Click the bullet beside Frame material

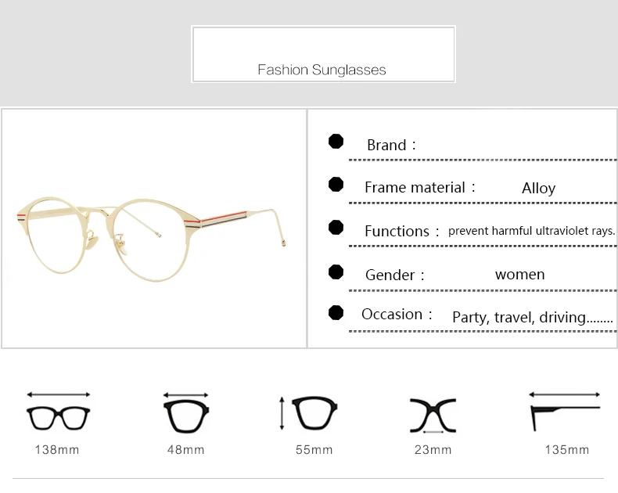tap(336, 185)
